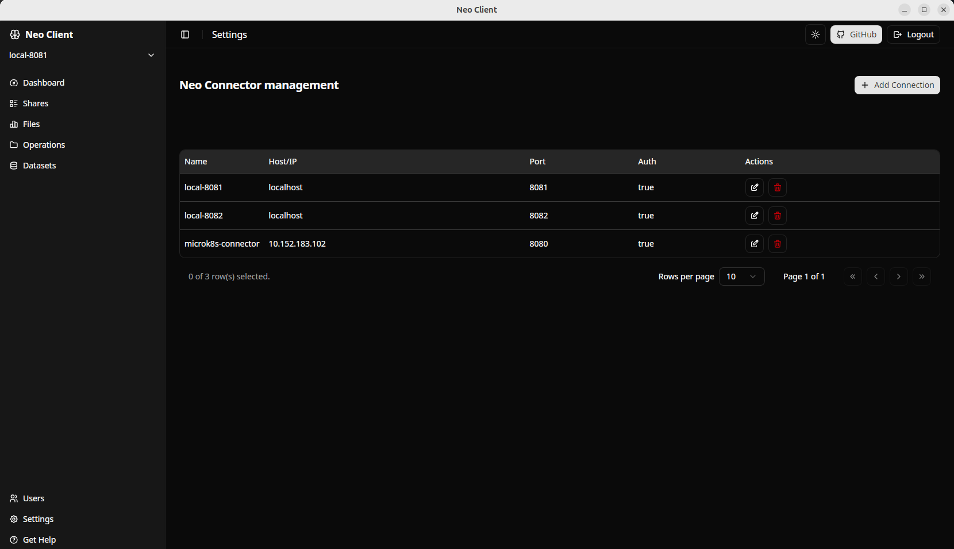Open the Datasets section

pyautogui.click(x=39, y=165)
